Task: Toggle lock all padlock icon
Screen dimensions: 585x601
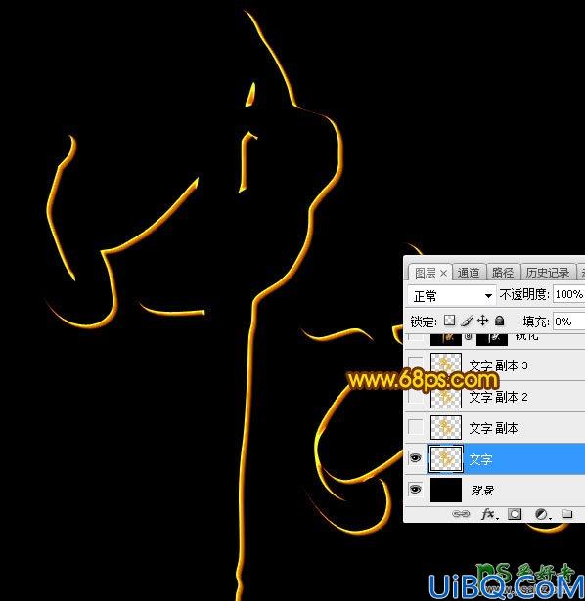Action: point(500,321)
